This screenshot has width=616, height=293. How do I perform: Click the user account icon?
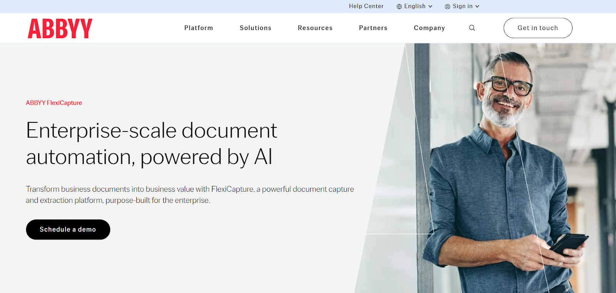(x=447, y=7)
